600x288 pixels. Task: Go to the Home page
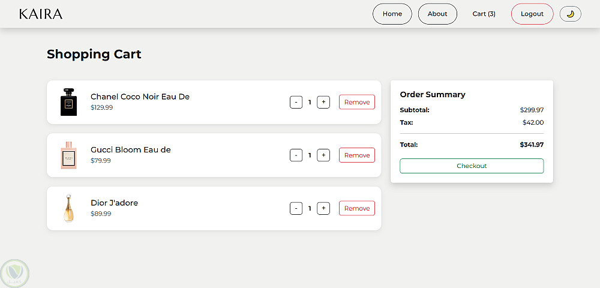point(392,14)
